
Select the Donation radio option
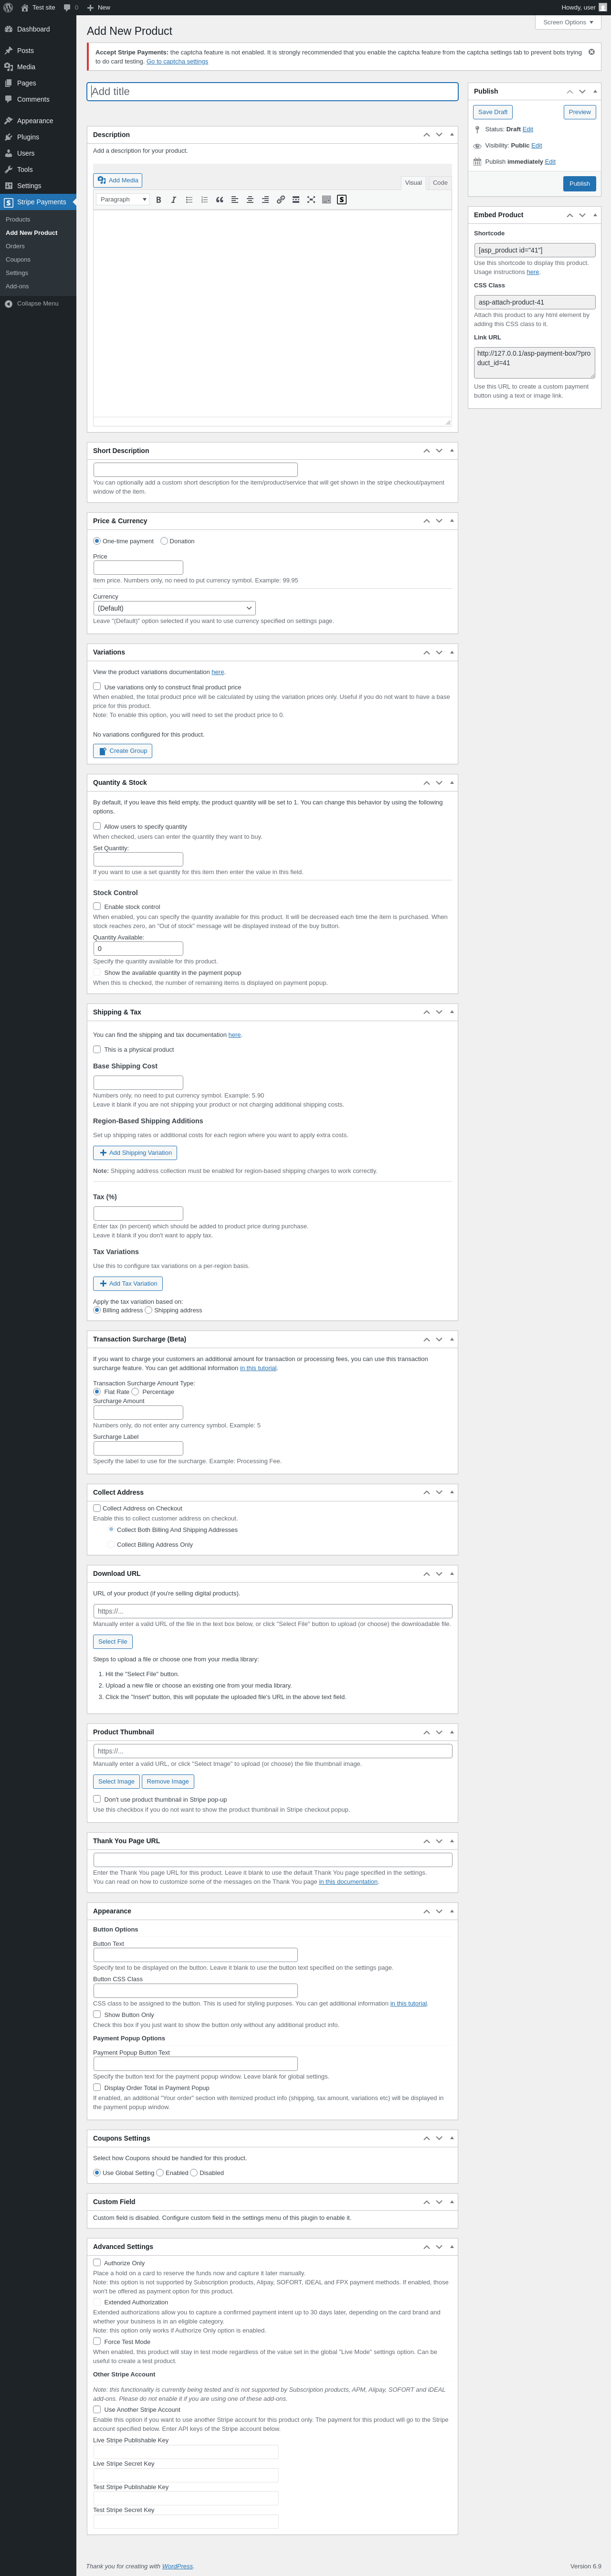point(164,541)
